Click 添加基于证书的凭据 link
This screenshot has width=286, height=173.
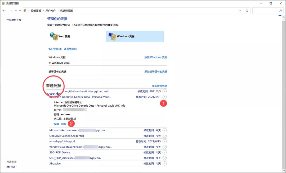coord(156,72)
